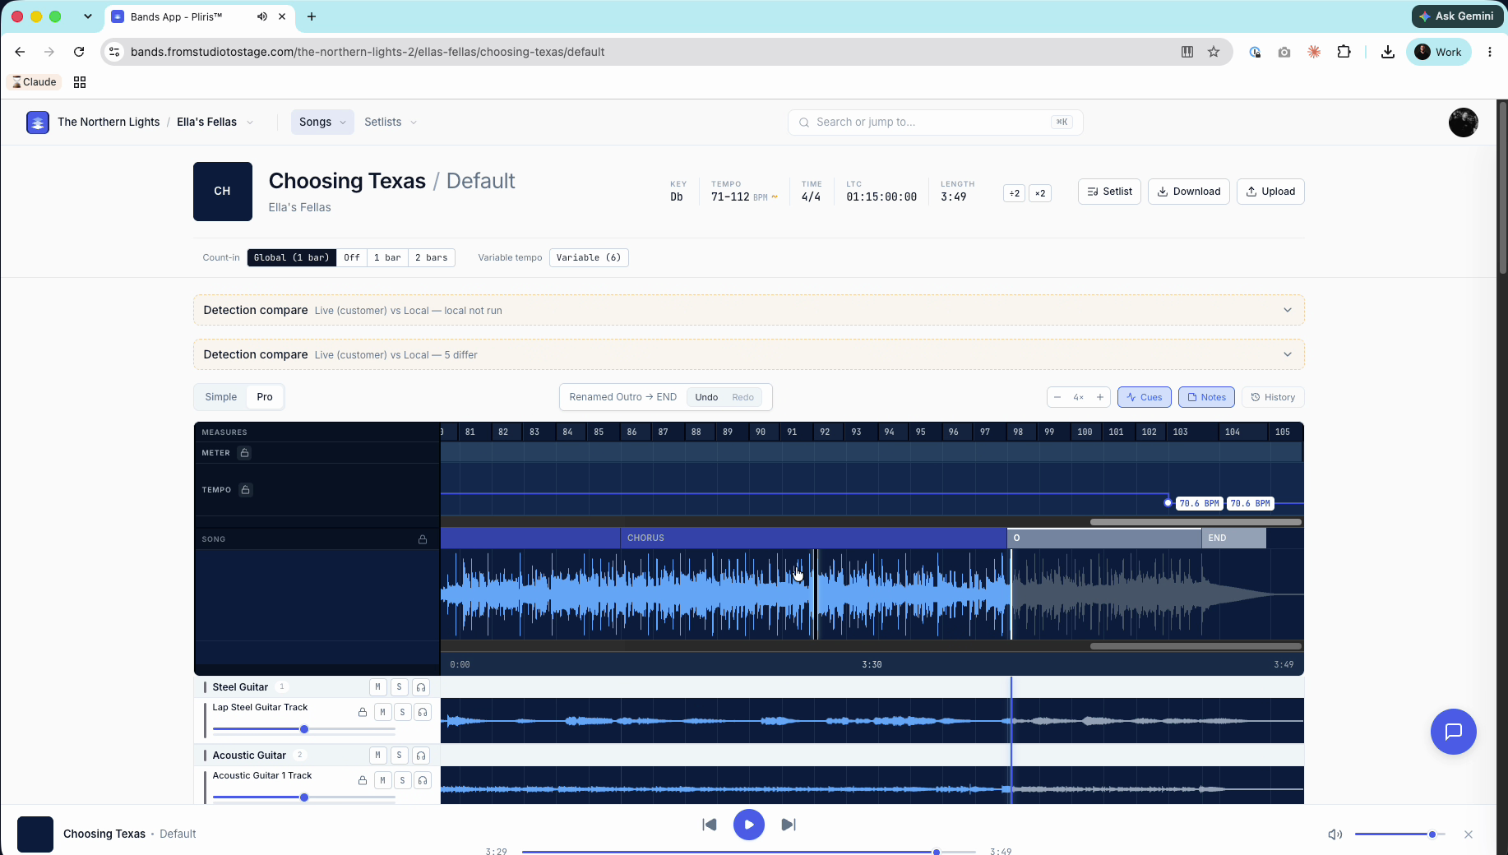Adjust Lap Steel Guitar Track volume slider

pyautogui.click(x=304, y=729)
